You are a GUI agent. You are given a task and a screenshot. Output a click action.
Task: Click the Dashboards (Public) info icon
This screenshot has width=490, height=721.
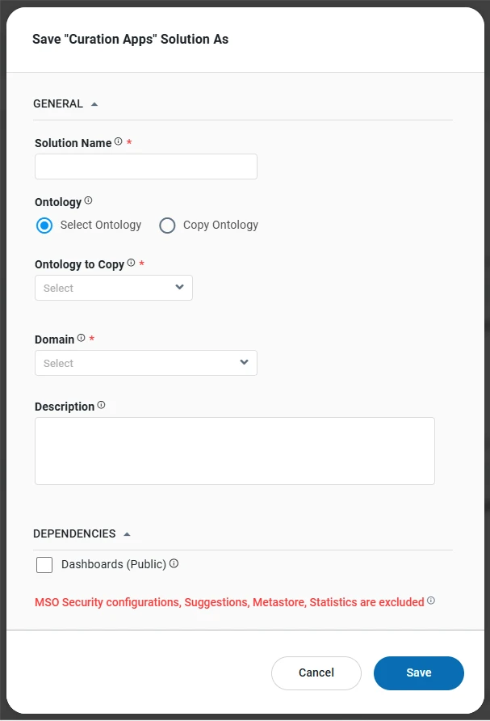[174, 563]
